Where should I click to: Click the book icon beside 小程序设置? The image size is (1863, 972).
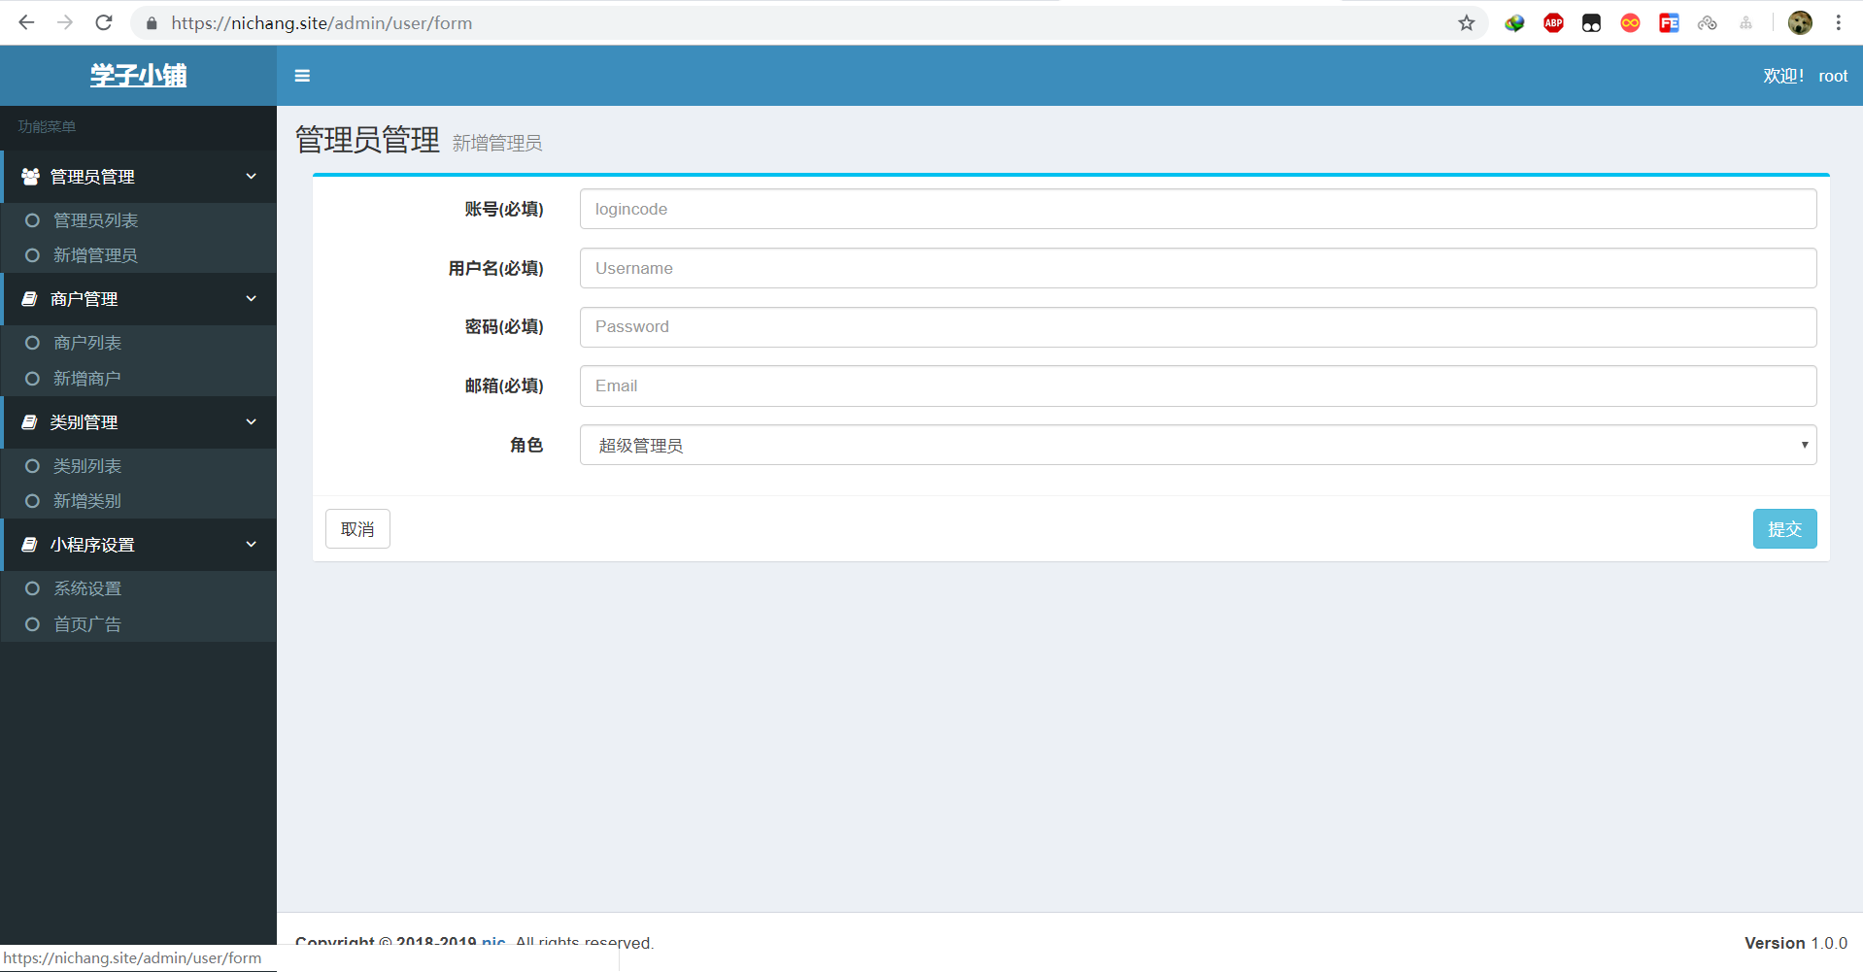(x=30, y=545)
